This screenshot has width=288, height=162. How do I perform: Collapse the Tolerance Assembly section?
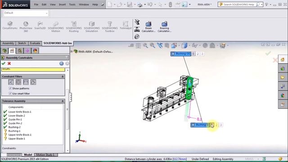(63, 101)
